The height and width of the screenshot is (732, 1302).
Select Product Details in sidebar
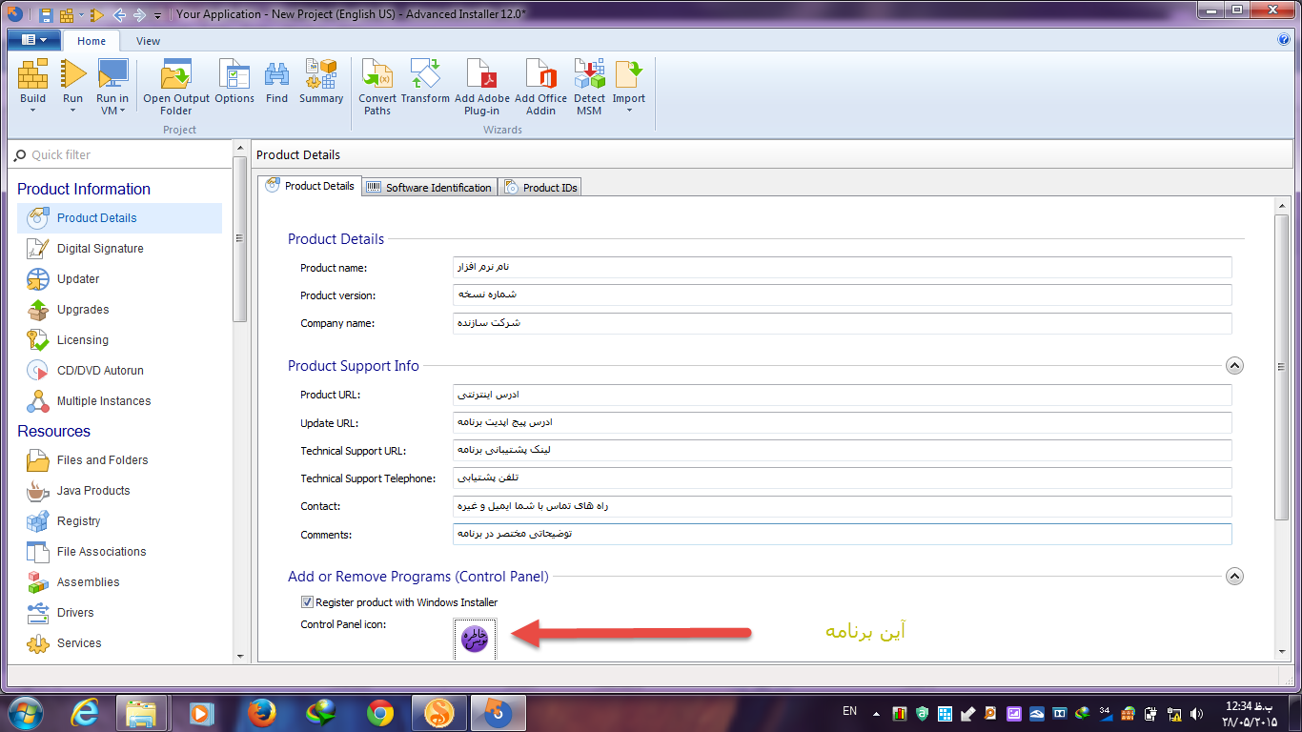tap(120, 218)
